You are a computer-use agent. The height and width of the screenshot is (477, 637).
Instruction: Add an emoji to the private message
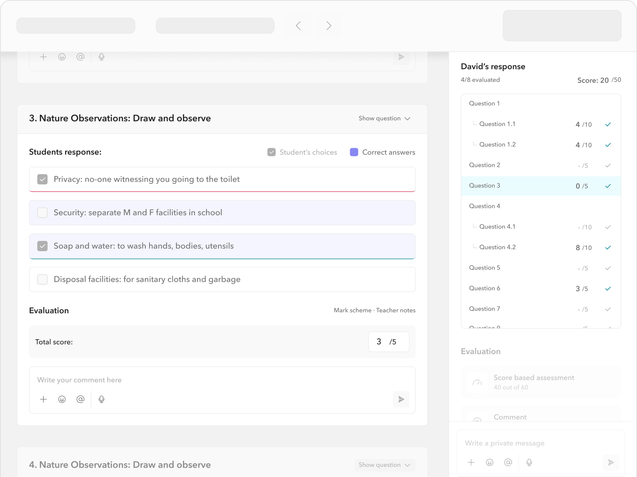490,462
